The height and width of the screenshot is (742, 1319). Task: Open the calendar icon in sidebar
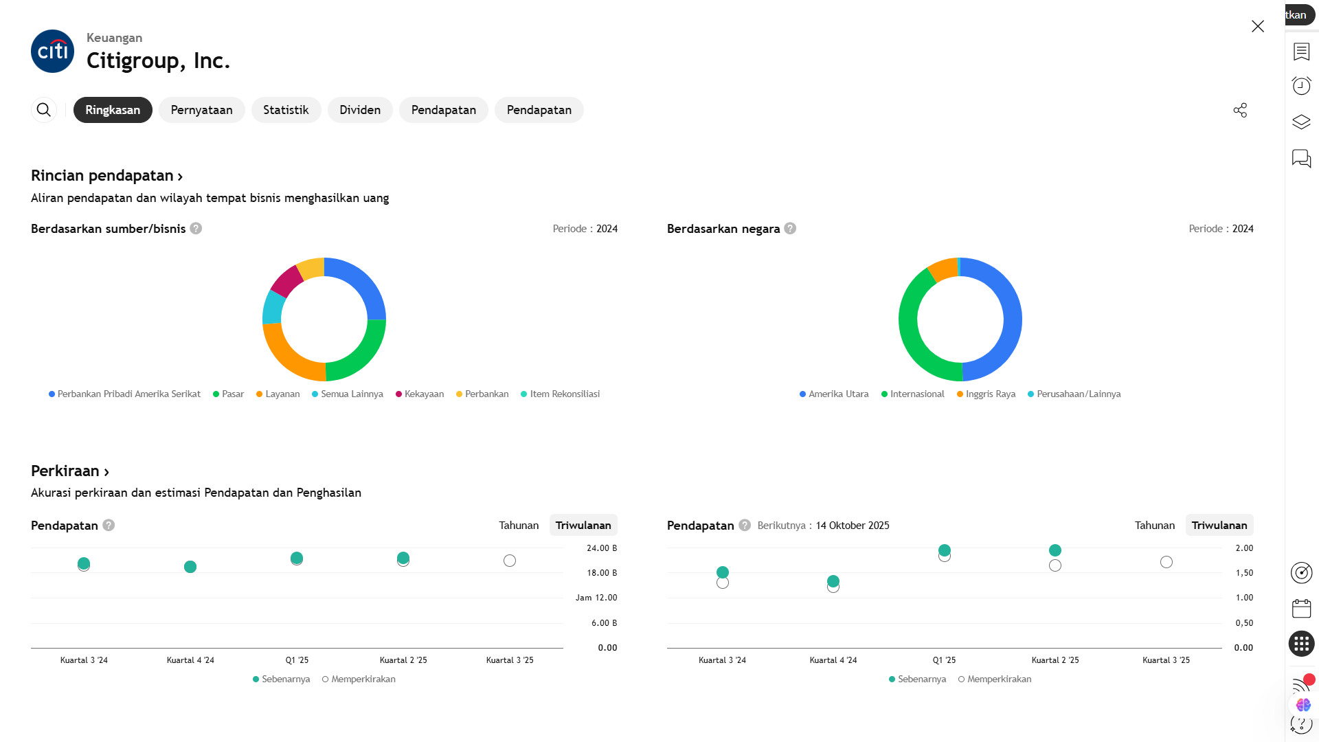[1301, 609]
